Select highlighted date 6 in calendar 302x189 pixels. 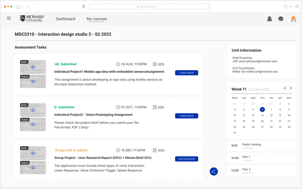(x=262, y=109)
